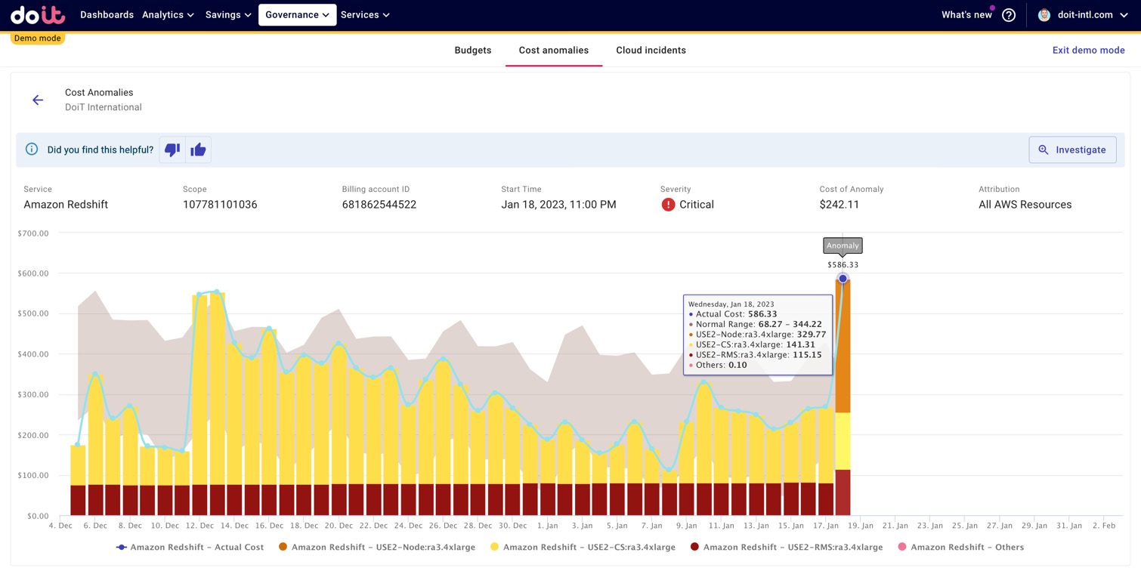Open the Savings dropdown menu

(x=228, y=15)
